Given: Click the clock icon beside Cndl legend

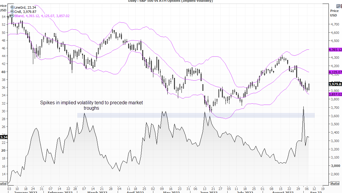Looking at the screenshot, I should tap(12, 11).
